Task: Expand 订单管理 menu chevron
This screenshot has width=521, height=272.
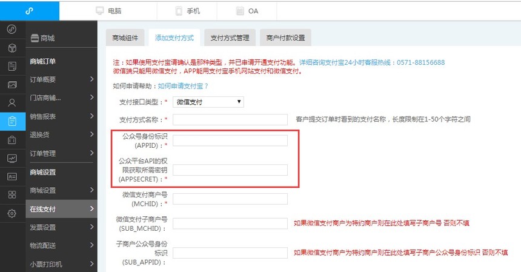Action: pos(92,153)
